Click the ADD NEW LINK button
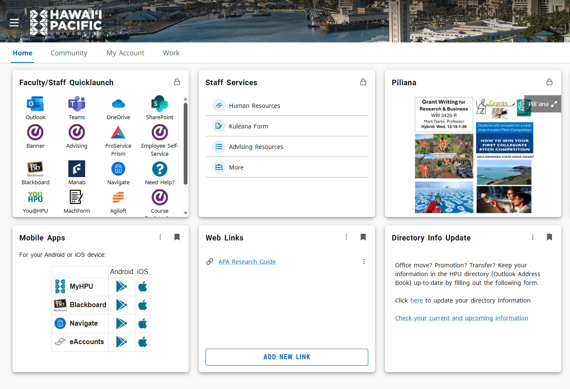This screenshot has height=389, width=570. coord(287,357)
